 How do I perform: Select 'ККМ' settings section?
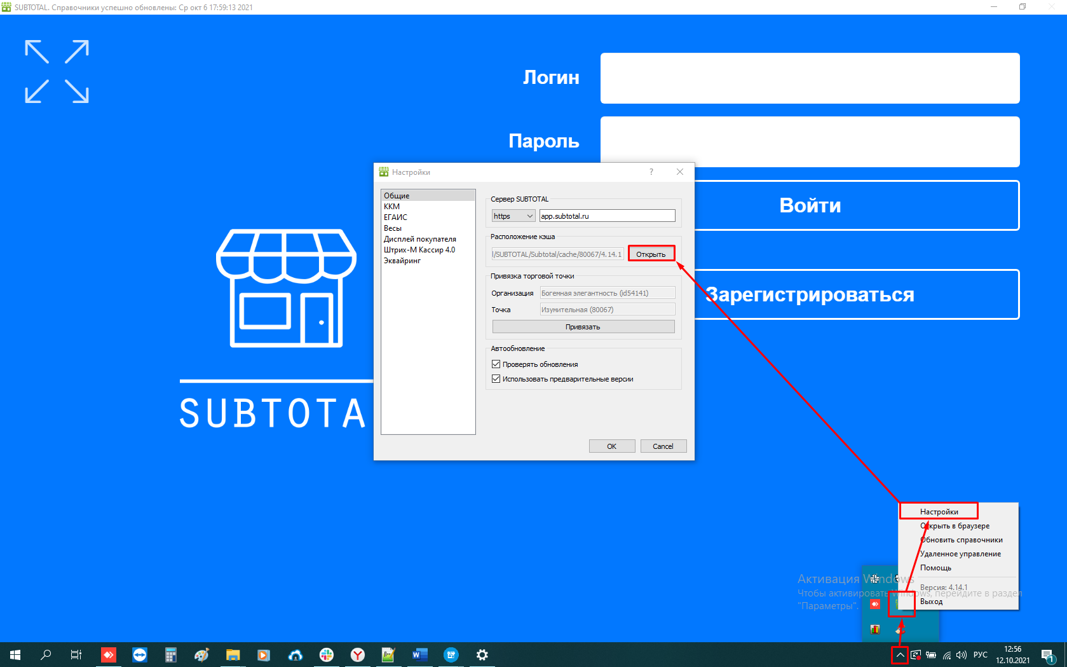coord(428,207)
